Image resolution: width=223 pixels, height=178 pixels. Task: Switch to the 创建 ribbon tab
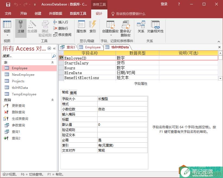click(x=38, y=14)
